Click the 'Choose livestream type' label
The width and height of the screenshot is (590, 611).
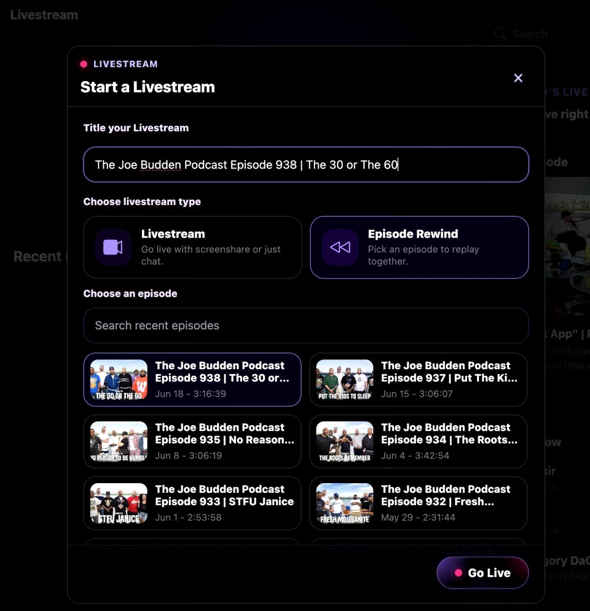[x=142, y=202]
